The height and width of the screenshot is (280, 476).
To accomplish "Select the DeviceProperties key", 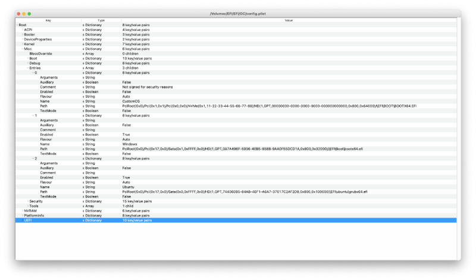I will [x=38, y=39].
